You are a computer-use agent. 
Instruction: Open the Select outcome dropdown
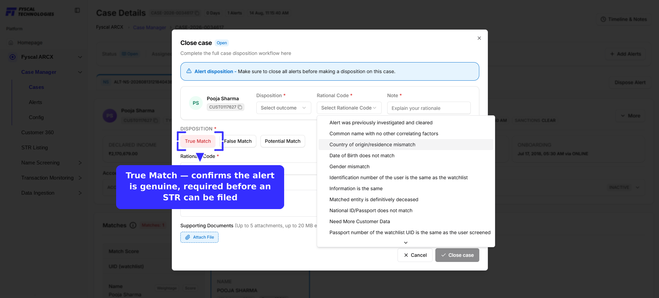(x=284, y=108)
